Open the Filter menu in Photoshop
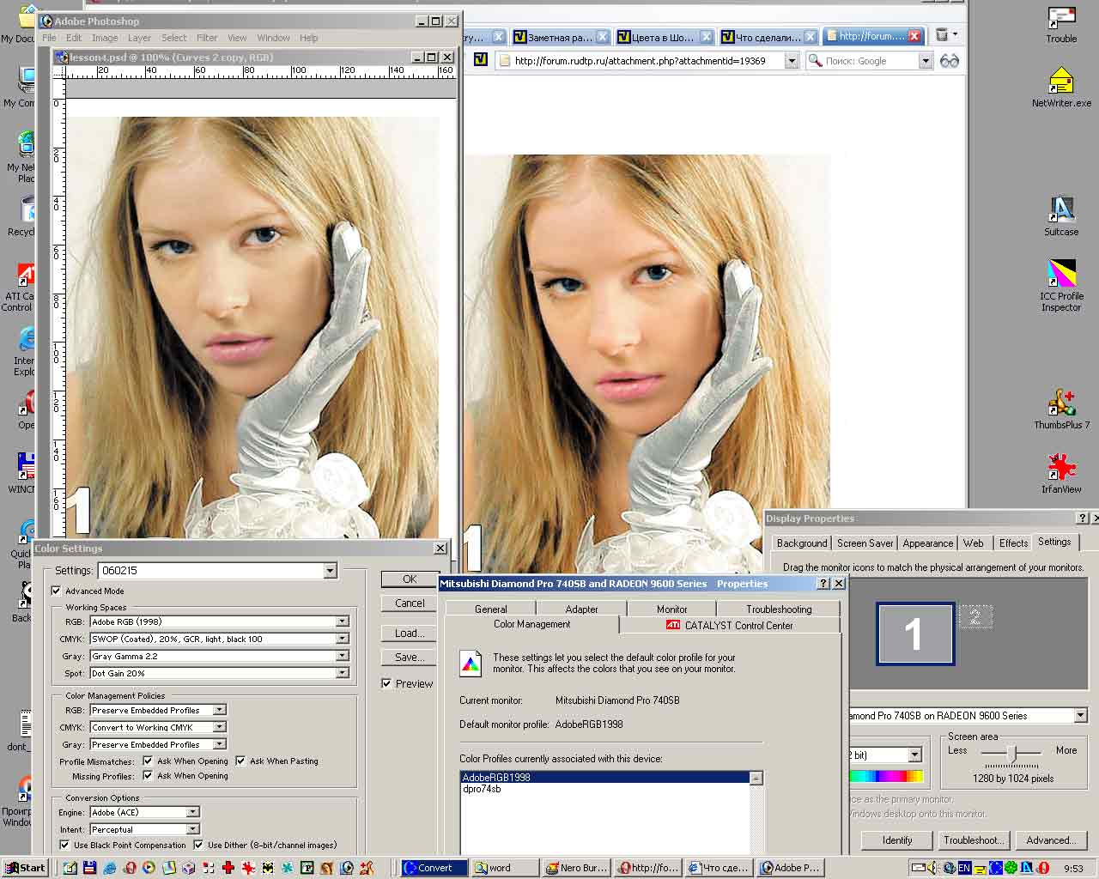 click(x=207, y=38)
